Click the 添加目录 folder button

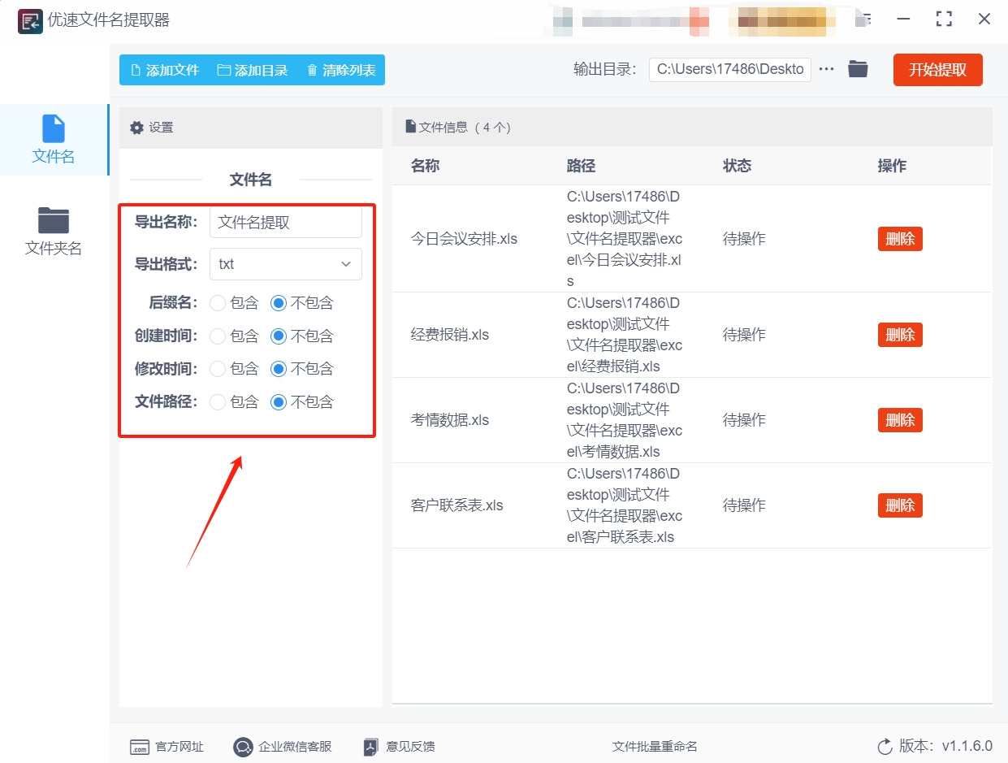pos(253,71)
